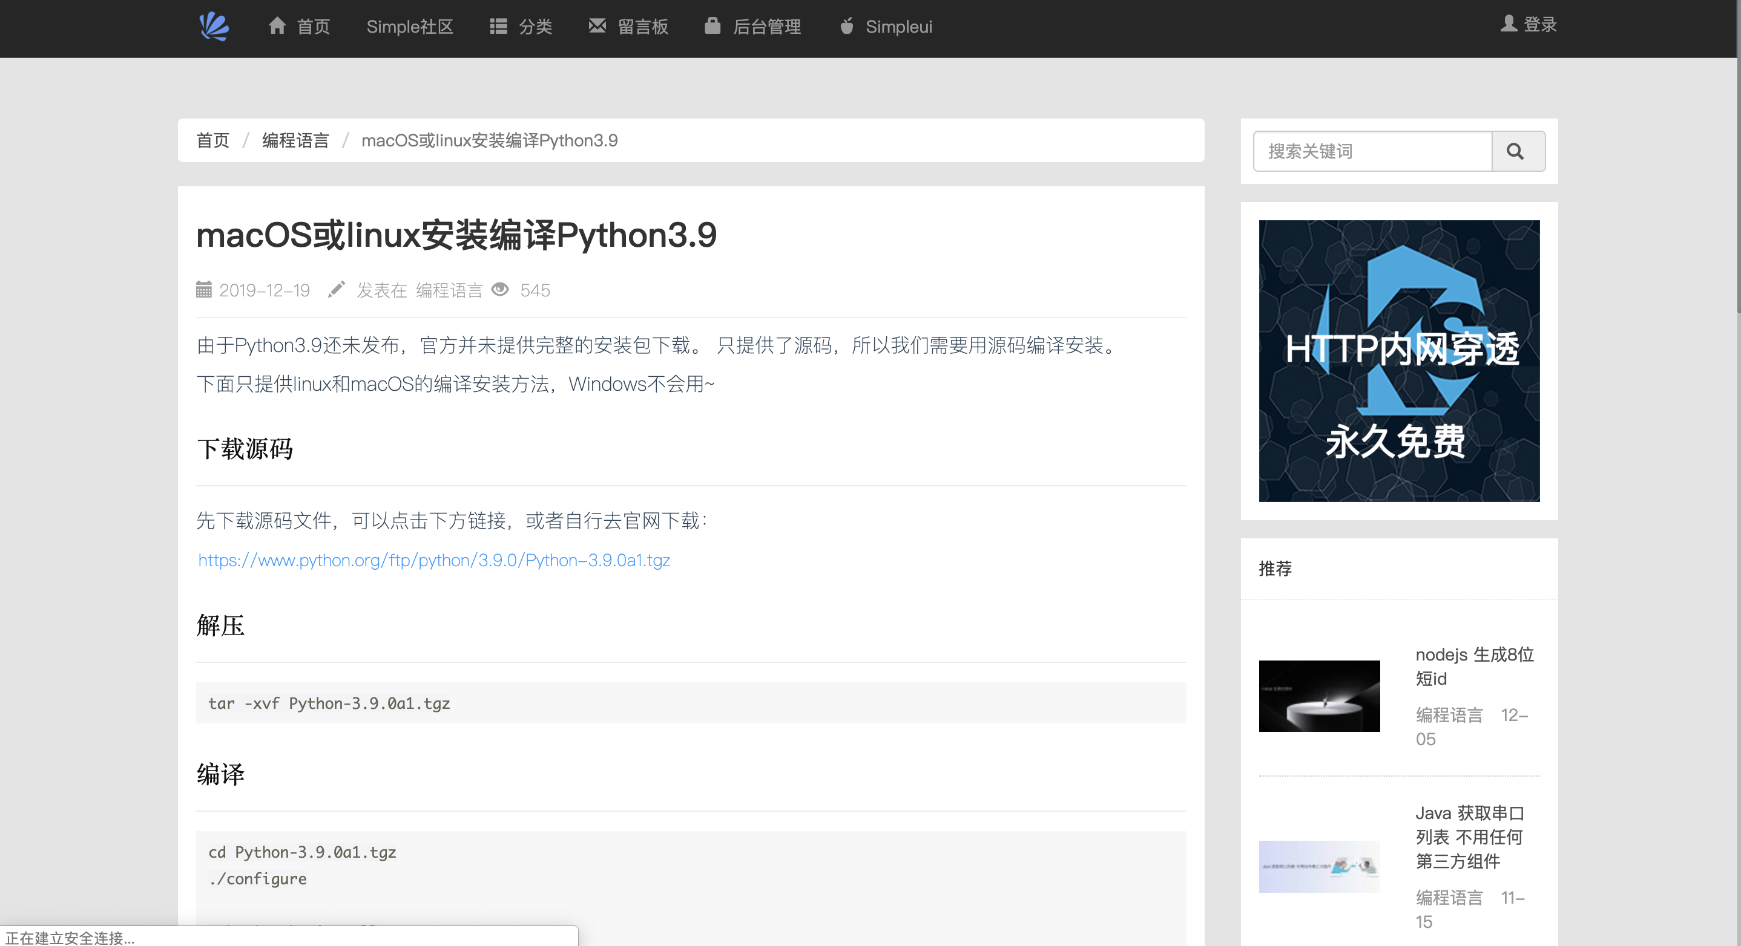Open the nodejs 生成8位短id article link

coord(1475,667)
